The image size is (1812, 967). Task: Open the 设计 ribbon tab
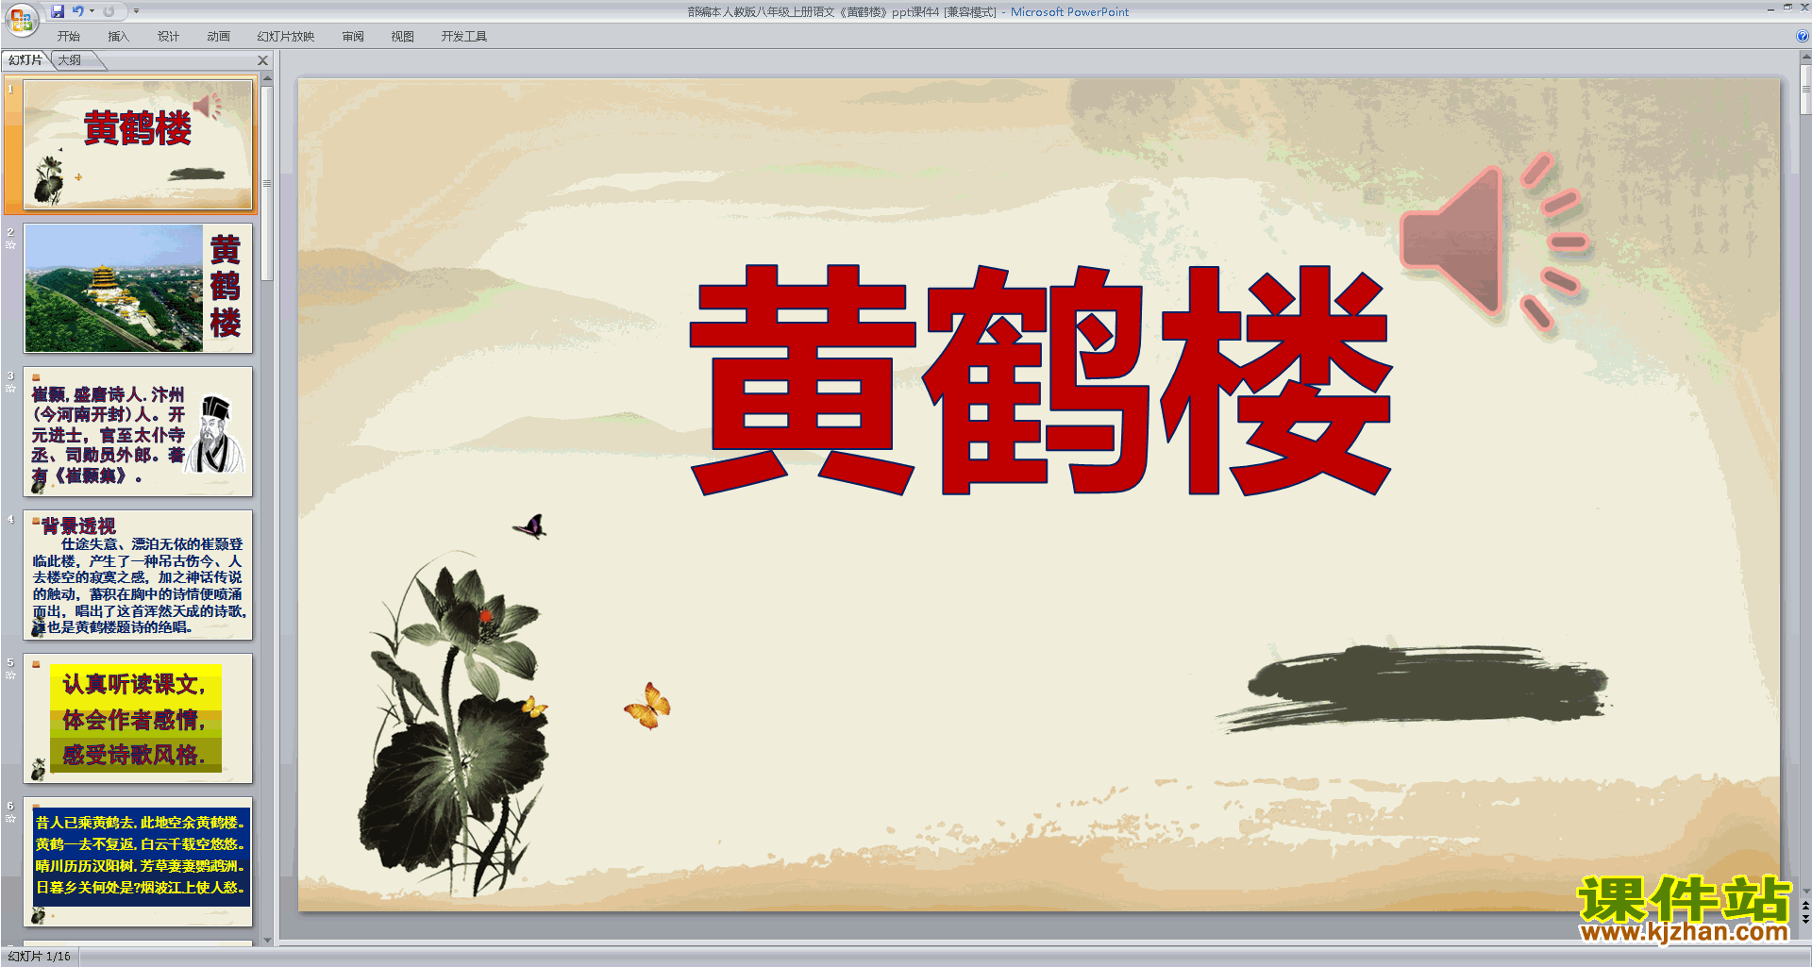[x=168, y=37]
